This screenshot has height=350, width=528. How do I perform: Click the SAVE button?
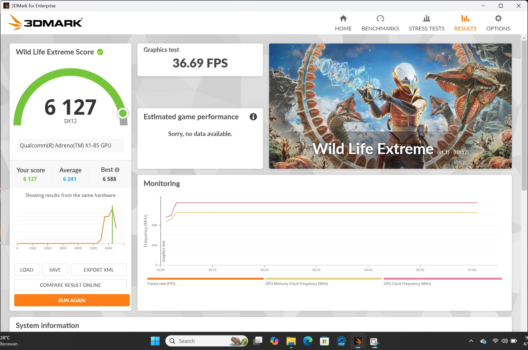[x=55, y=270]
